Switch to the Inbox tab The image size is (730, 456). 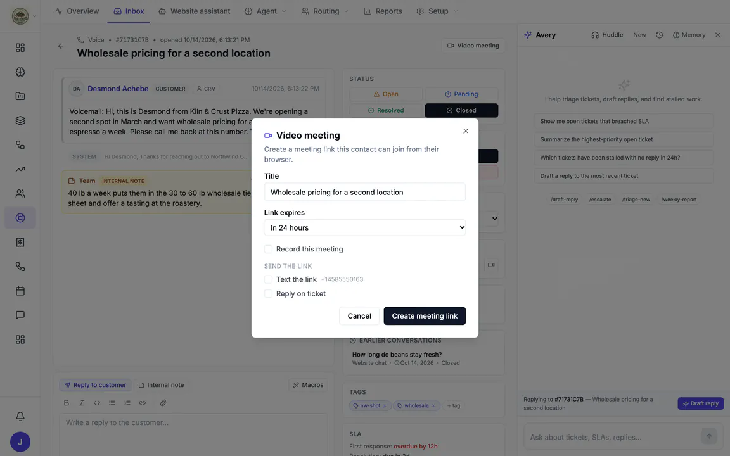point(129,11)
